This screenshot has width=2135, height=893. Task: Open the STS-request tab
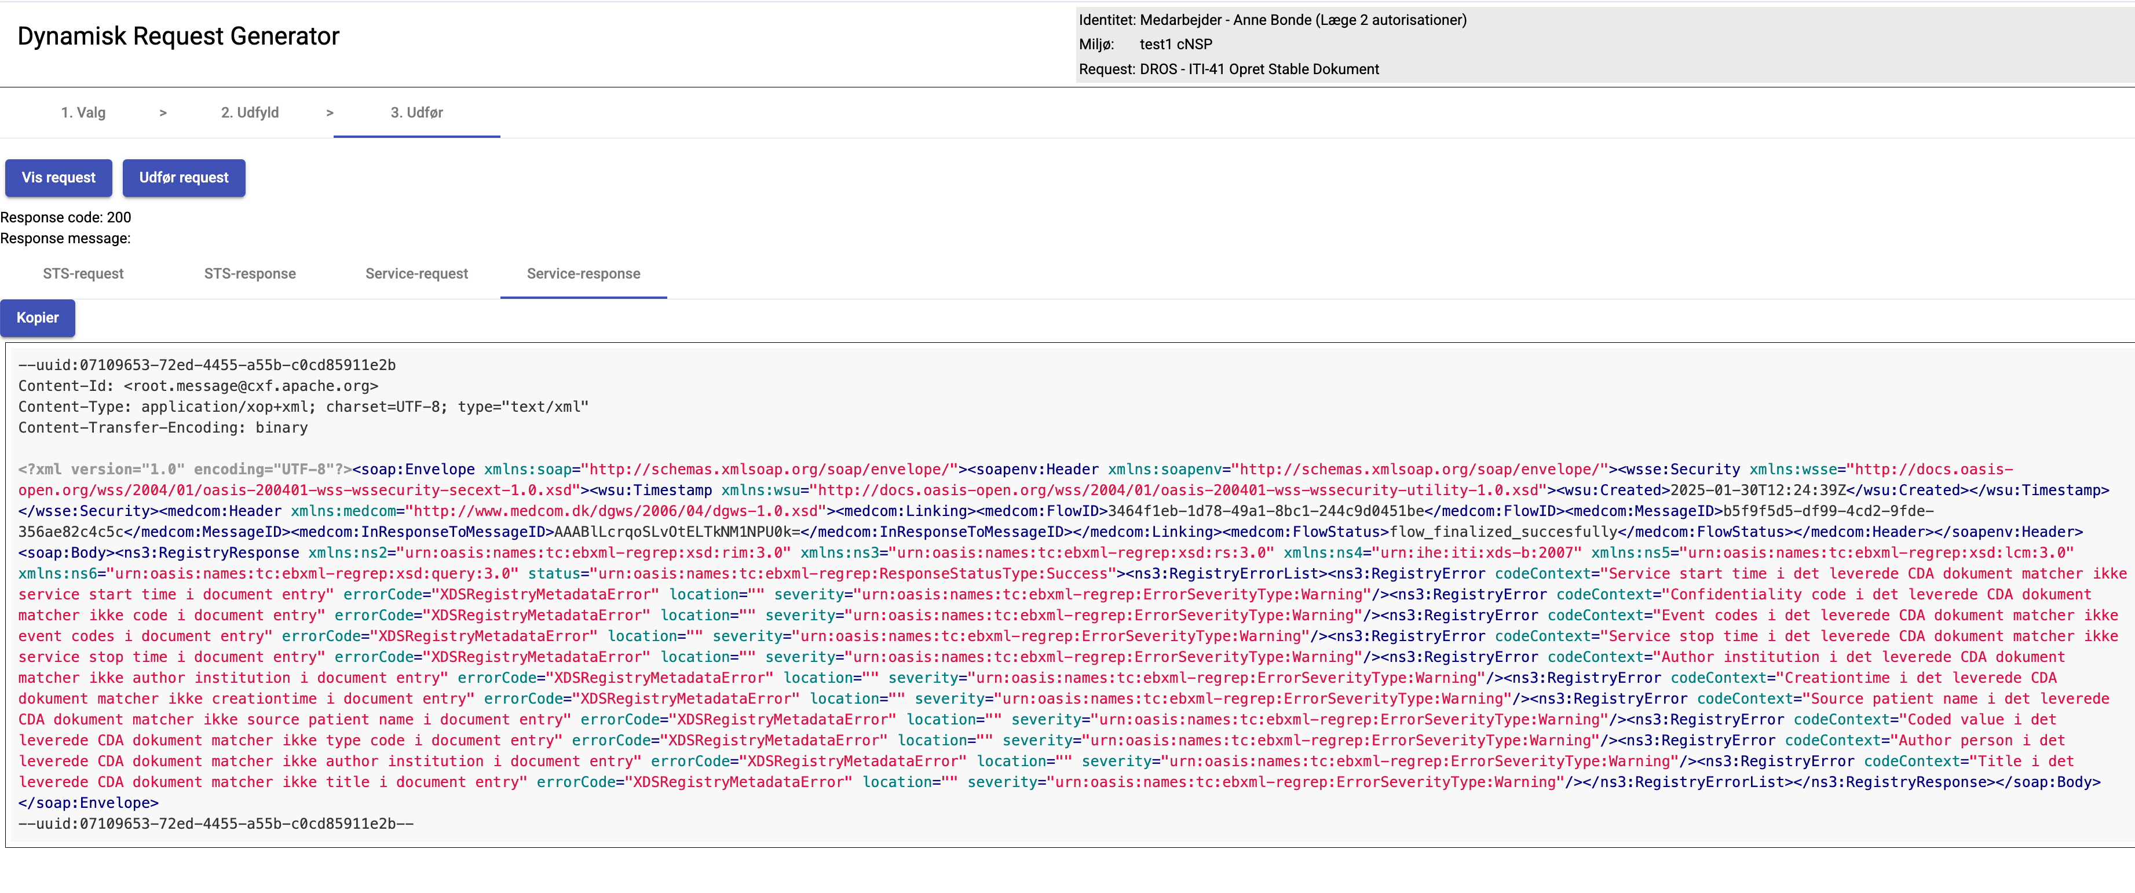coord(83,274)
